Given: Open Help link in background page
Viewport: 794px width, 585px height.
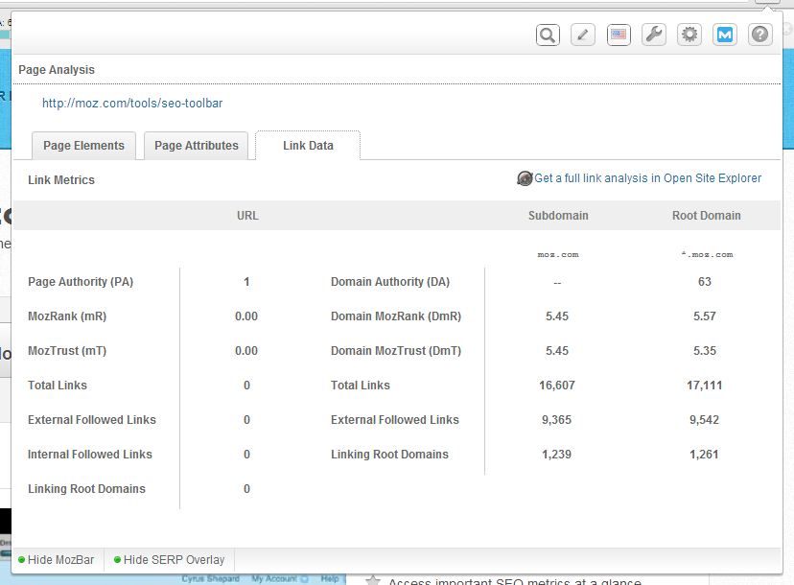Looking at the screenshot, I should pyautogui.click(x=330, y=578).
